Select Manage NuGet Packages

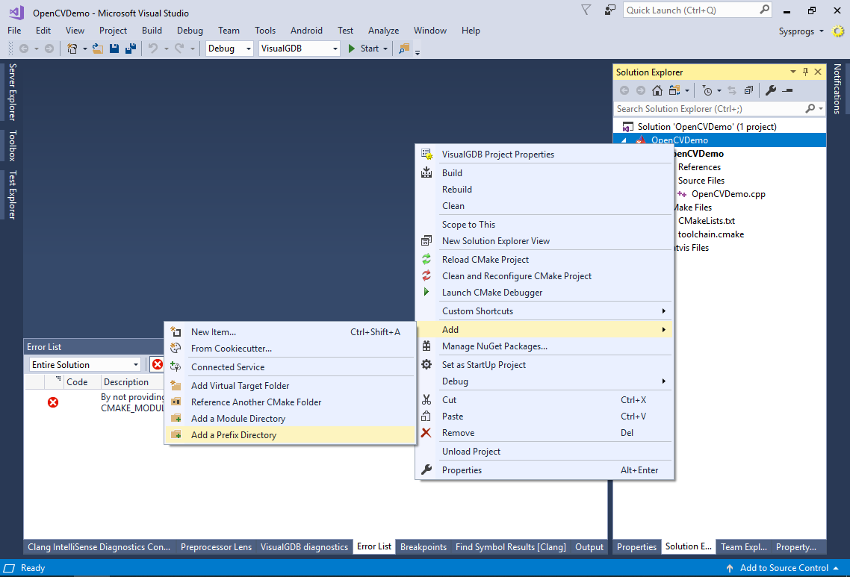pos(545,346)
